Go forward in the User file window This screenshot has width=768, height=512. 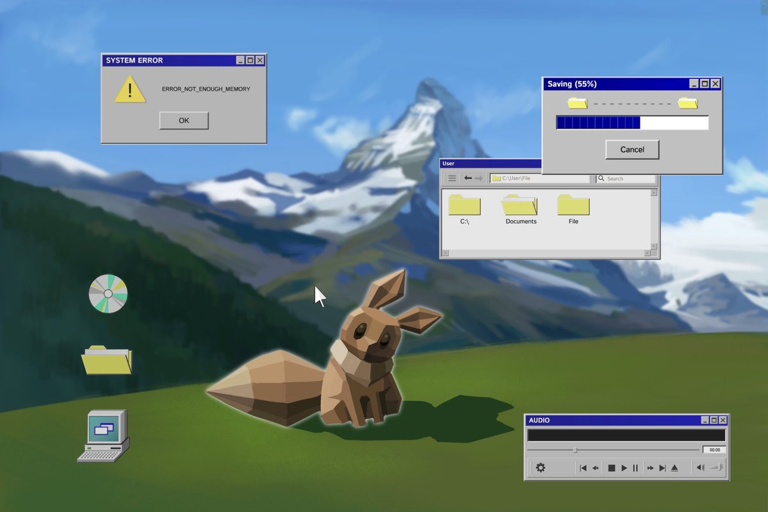pos(479,178)
